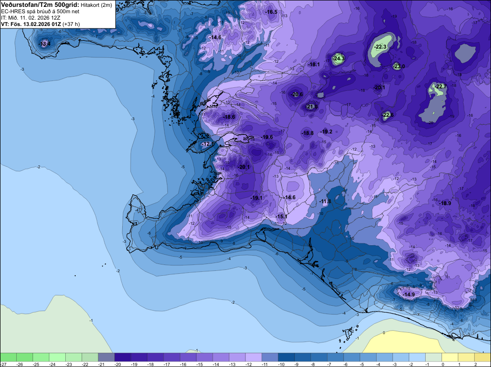Click the '-27' label in the color scale

tap(3, 364)
